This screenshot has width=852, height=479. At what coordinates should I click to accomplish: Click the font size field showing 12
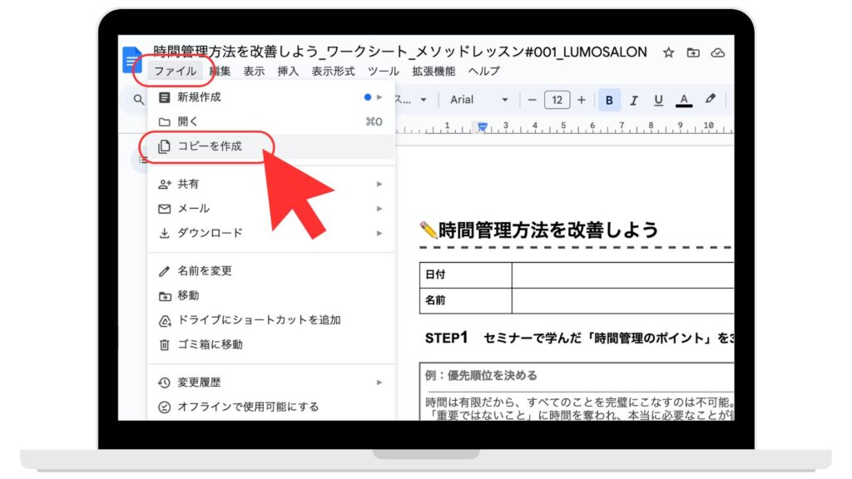tap(557, 100)
